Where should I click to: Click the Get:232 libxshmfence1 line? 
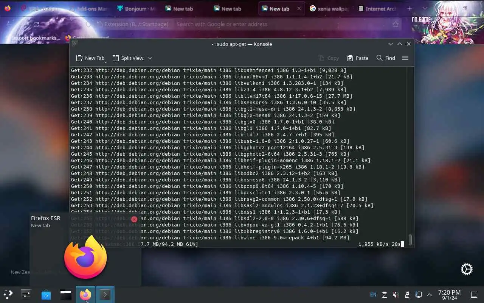[x=209, y=70]
